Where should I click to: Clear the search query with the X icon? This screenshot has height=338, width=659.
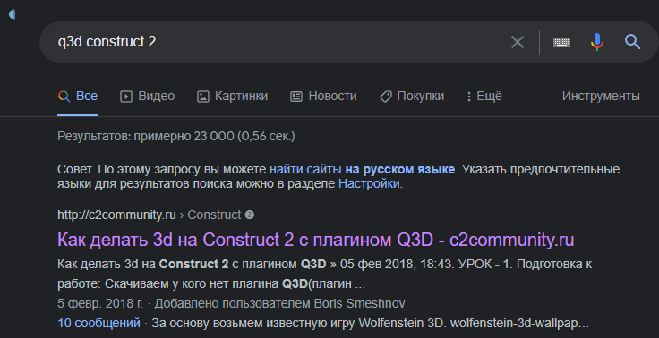point(518,42)
